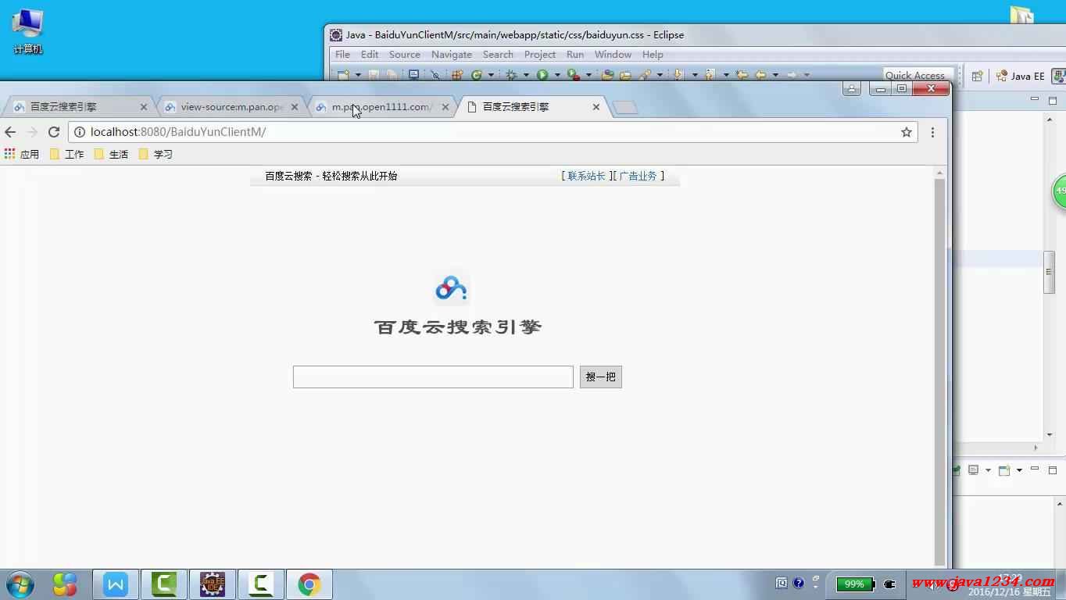This screenshot has height=600, width=1066.
Task: Close the view-source browser tab
Action: click(295, 107)
